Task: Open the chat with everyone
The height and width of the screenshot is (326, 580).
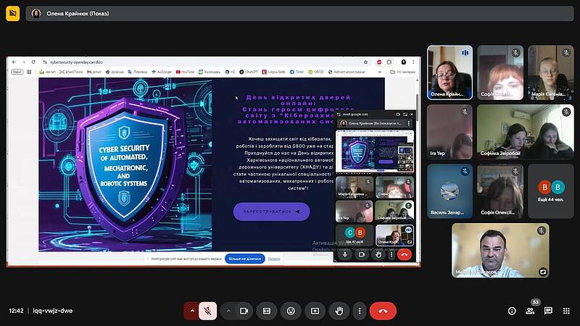Action: [548, 311]
